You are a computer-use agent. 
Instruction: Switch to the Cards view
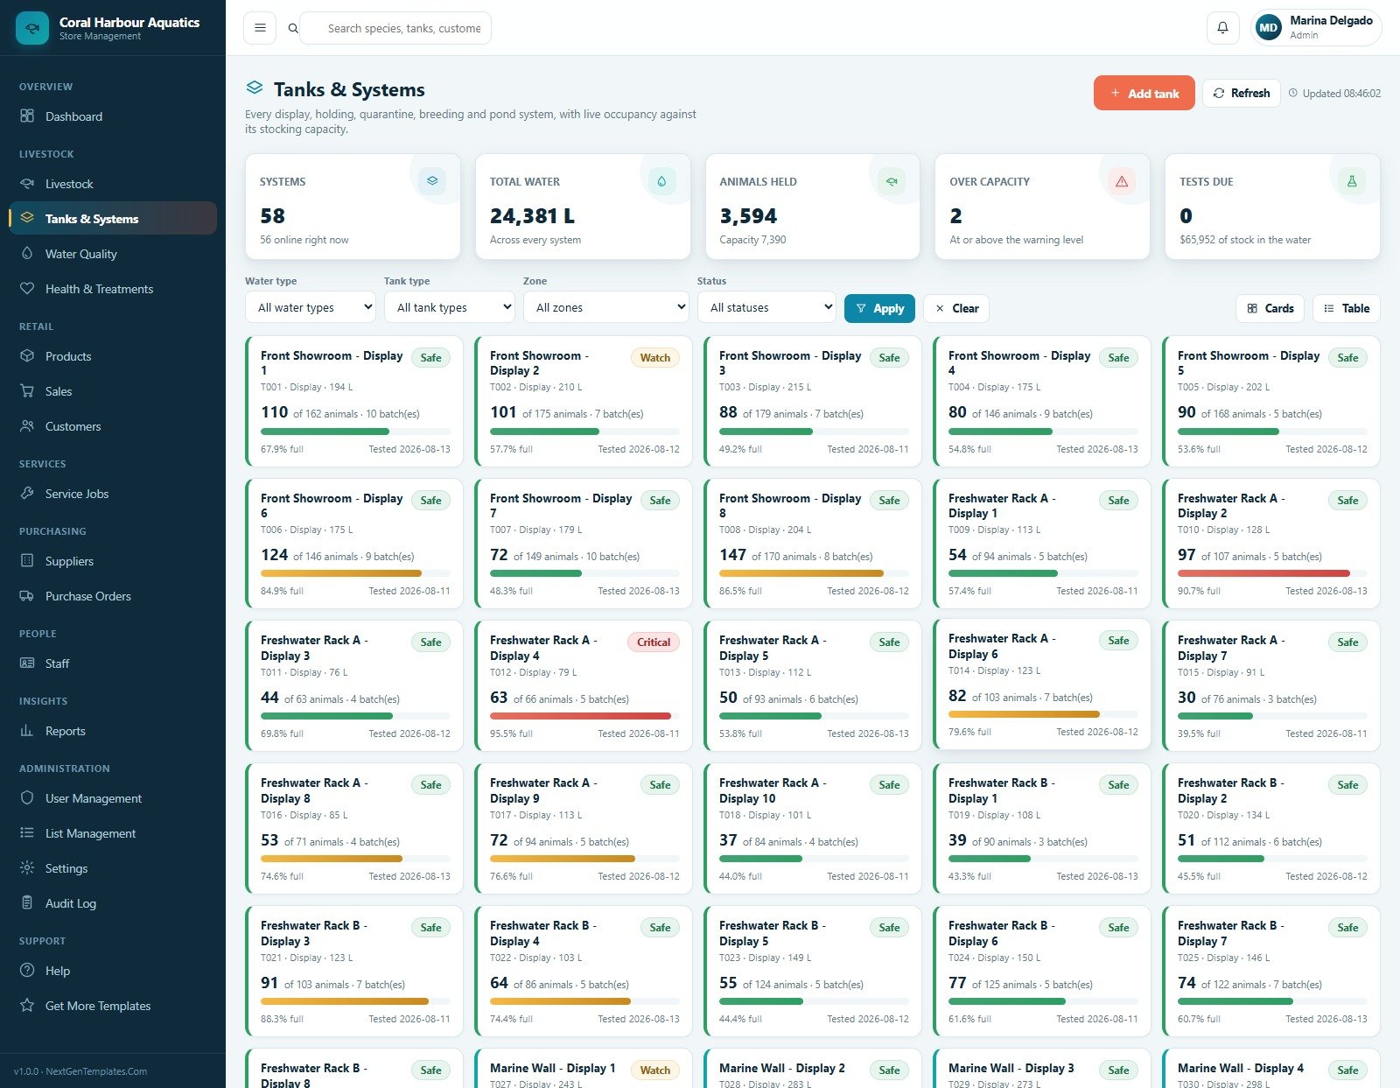point(1270,308)
